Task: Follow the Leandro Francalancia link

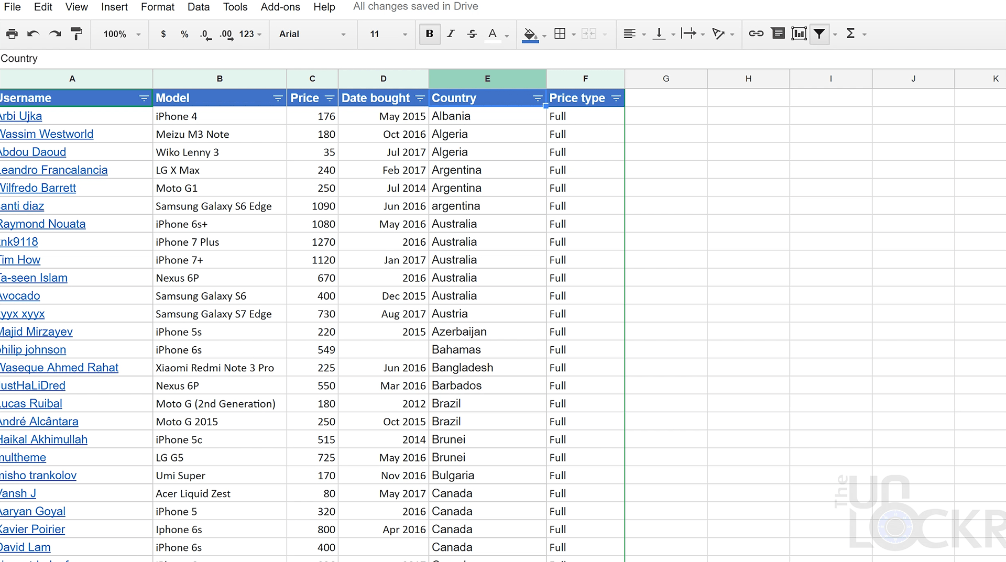Action: (x=53, y=170)
